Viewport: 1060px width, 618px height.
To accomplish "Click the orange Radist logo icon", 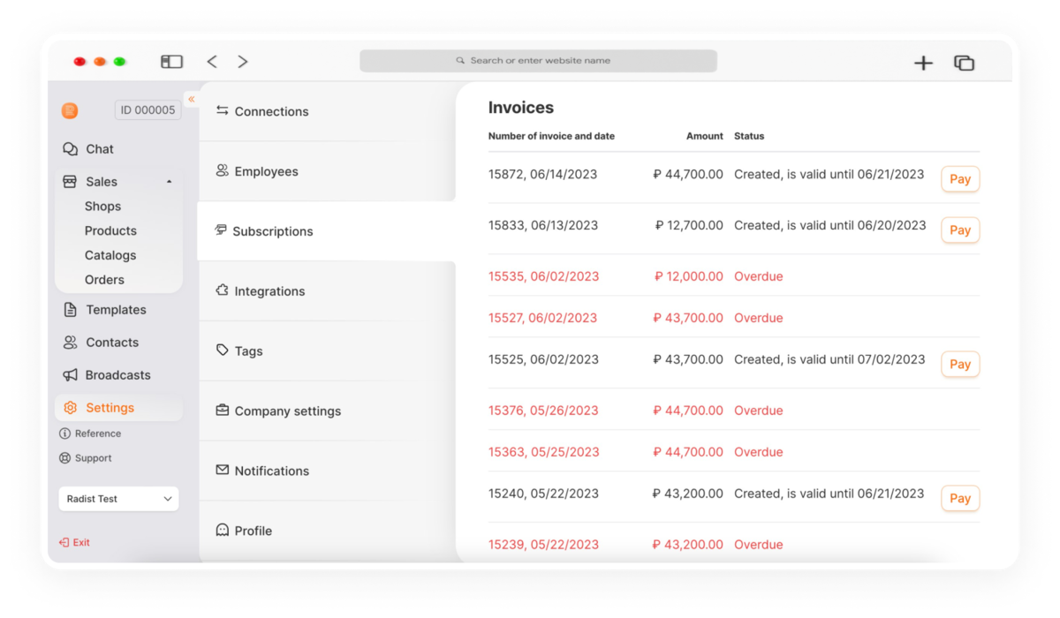I will (x=70, y=110).
